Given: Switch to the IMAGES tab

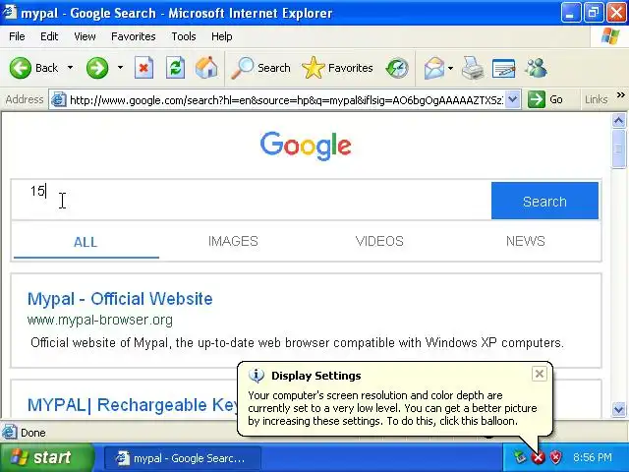Looking at the screenshot, I should coord(233,241).
